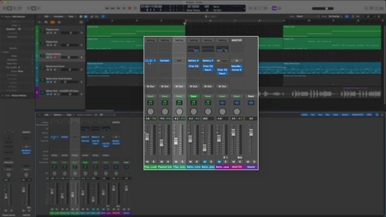Screen dimensions: 386x217
Task: Open Battery 4 plugin on Batte..rums strip, magnified mixer
Action: click(194, 60)
